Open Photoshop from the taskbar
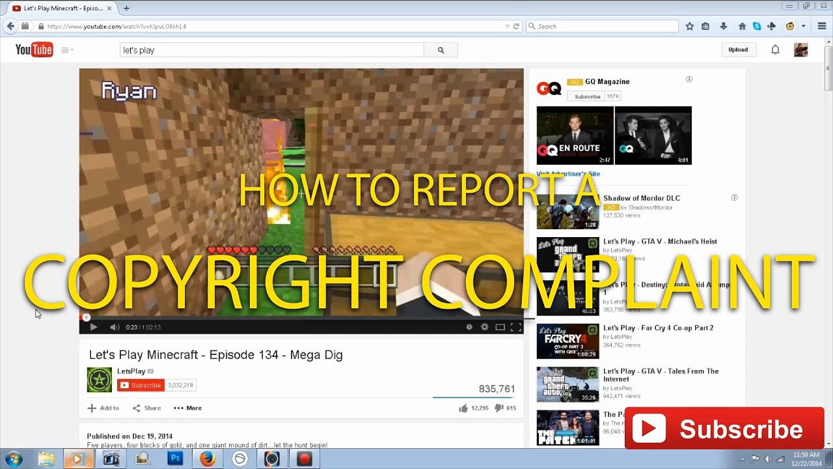 (x=175, y=459)
